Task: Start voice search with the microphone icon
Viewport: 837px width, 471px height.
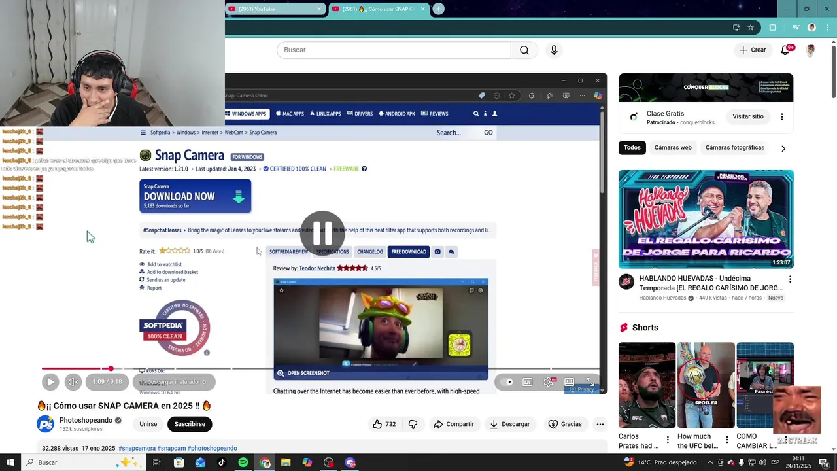Action: click(554, 50)
